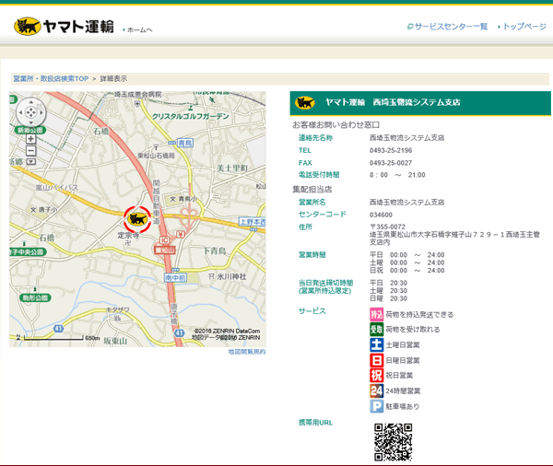The image size is (553, 466).
Task: Click the 24-hour service icon
Action: pos(376,390)
